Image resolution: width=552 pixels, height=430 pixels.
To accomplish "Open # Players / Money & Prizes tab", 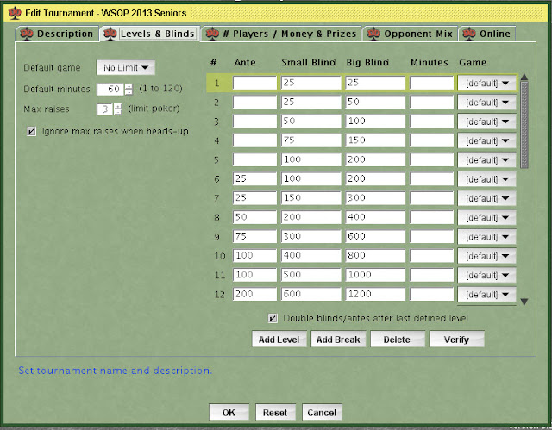I will (281, 34).
